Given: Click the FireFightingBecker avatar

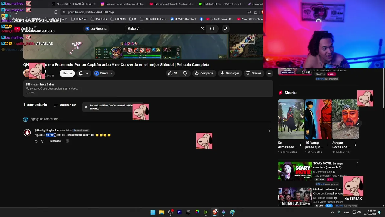Looking at the screenshot, I should click(27, 133).
